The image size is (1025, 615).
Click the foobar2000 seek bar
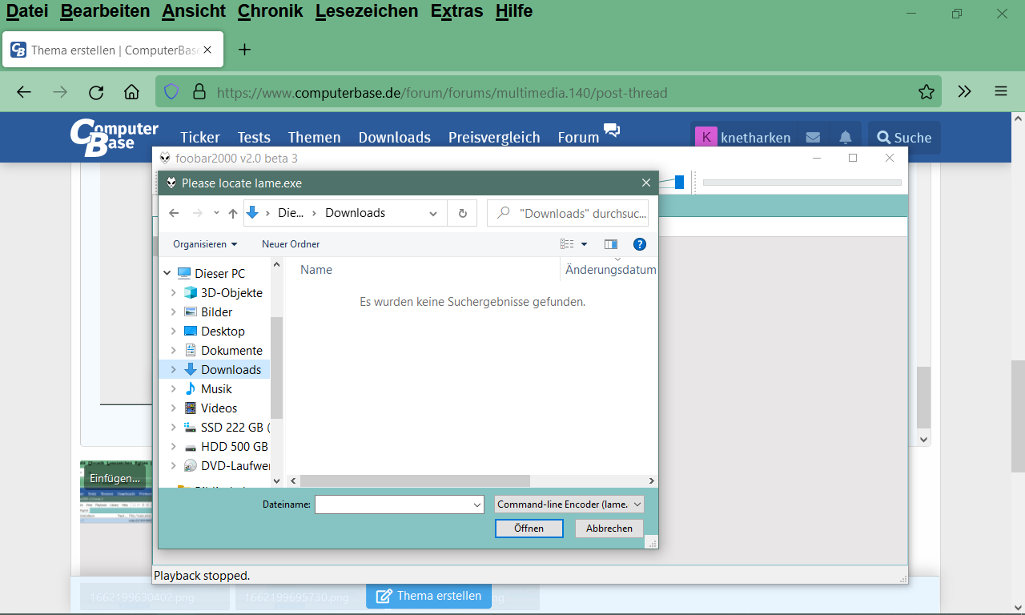(802, 183)
